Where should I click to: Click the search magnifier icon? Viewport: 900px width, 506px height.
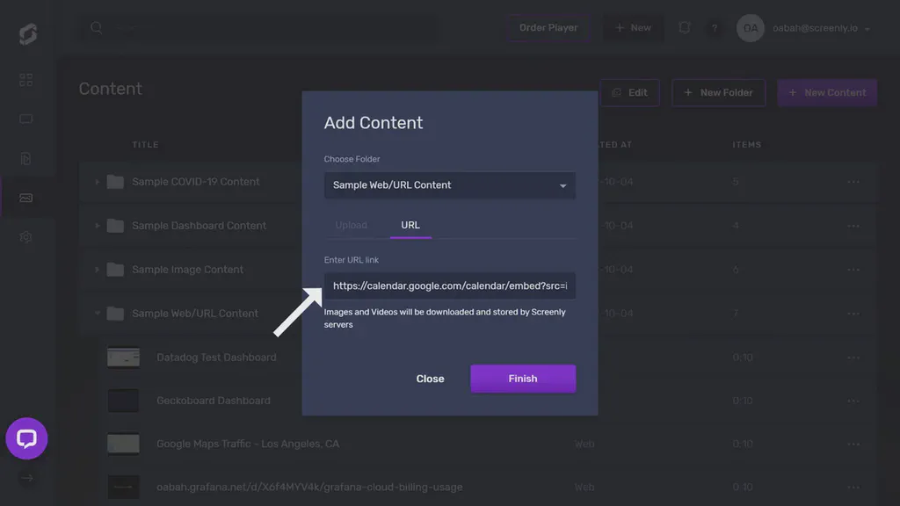[x=97, y=27]
